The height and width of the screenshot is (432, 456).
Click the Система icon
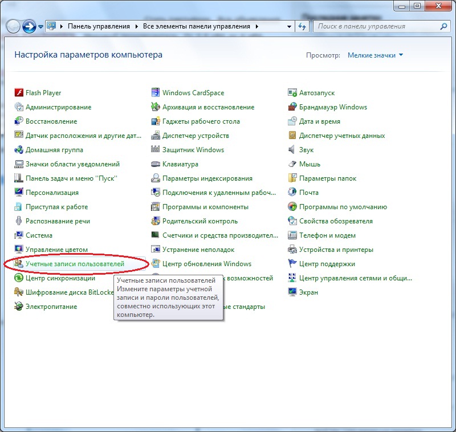coord(19,235)
